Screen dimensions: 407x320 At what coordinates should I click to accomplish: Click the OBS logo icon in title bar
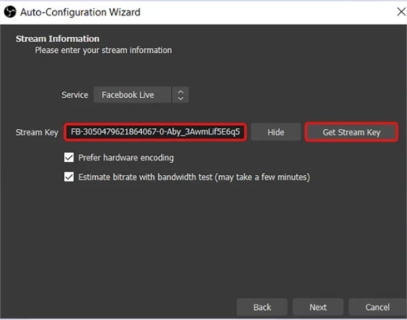[x=10, y=12]
